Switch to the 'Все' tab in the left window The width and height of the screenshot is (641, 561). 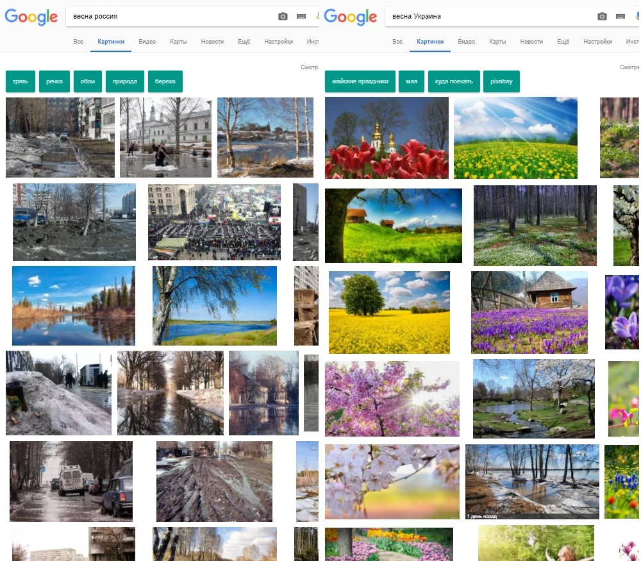pos(78,41)
